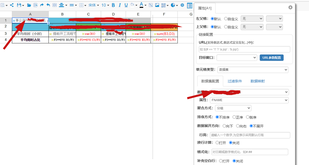Open report settings with the gear icon
The width and height of the screenshot is (309, 165).
pyautogui.click(x=182, y=5)
